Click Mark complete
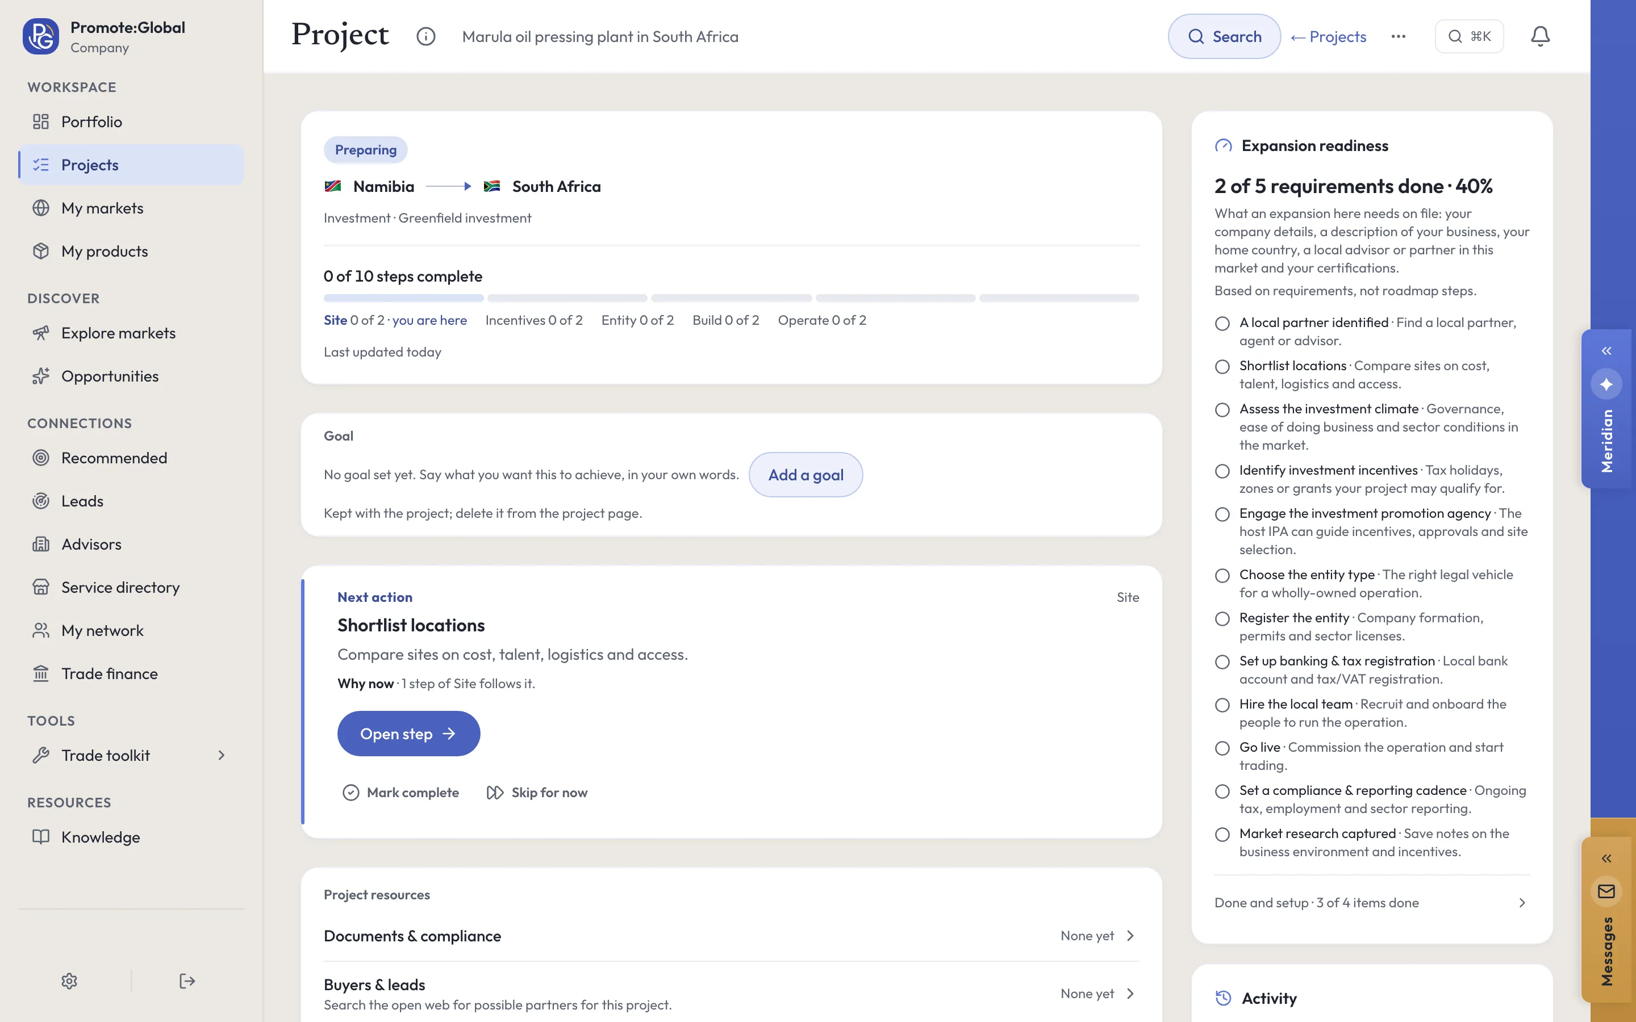 pos(400,793)
